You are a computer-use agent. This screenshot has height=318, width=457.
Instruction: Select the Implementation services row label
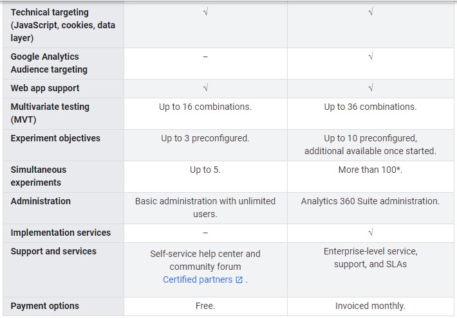(61, 233)
